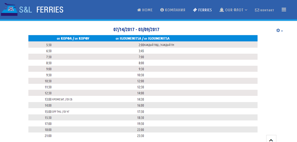Click the gear settings icon
The width and height of the screenshot is (297, 142).
(x=278, y=30)
